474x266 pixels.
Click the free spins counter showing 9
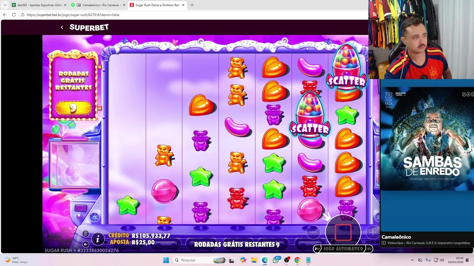(x=73, y=108)
